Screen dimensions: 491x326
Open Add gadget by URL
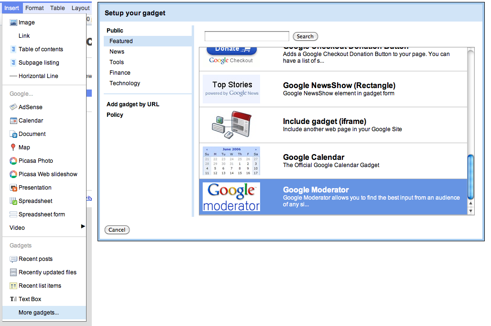pyautogui.click(x=133, y=104)
